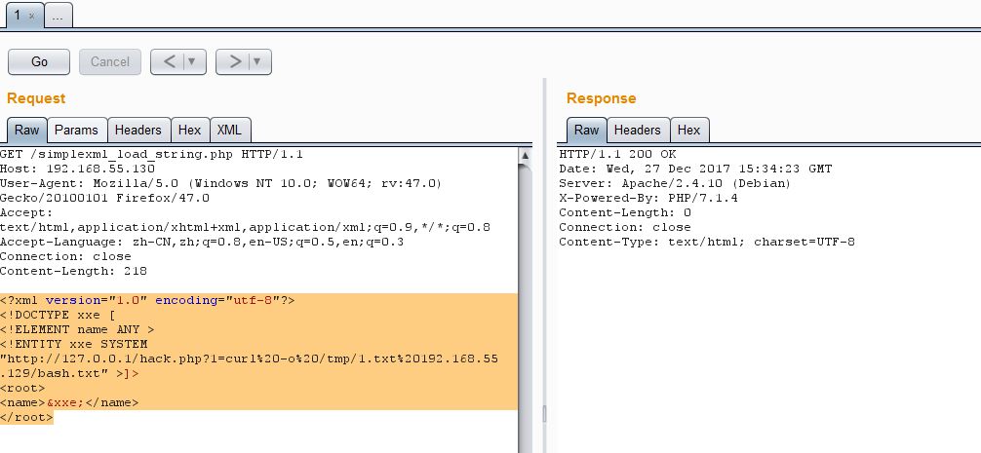The width and height of the screenshot is (981, 453).
Task: Click the Content-Length: 218 line
Action: [x=74, y=271]
